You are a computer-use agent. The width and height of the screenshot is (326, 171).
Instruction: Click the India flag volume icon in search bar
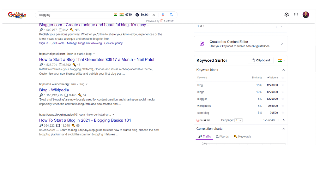tap(122, 15)
